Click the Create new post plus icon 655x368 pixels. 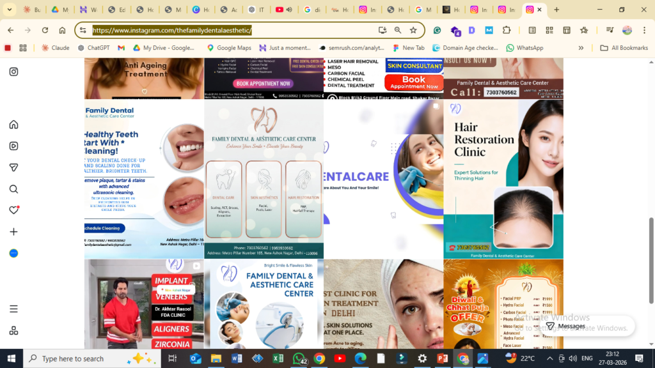[13, 232]
